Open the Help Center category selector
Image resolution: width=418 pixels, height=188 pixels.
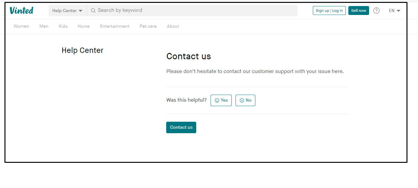click(x=67, y=10)
